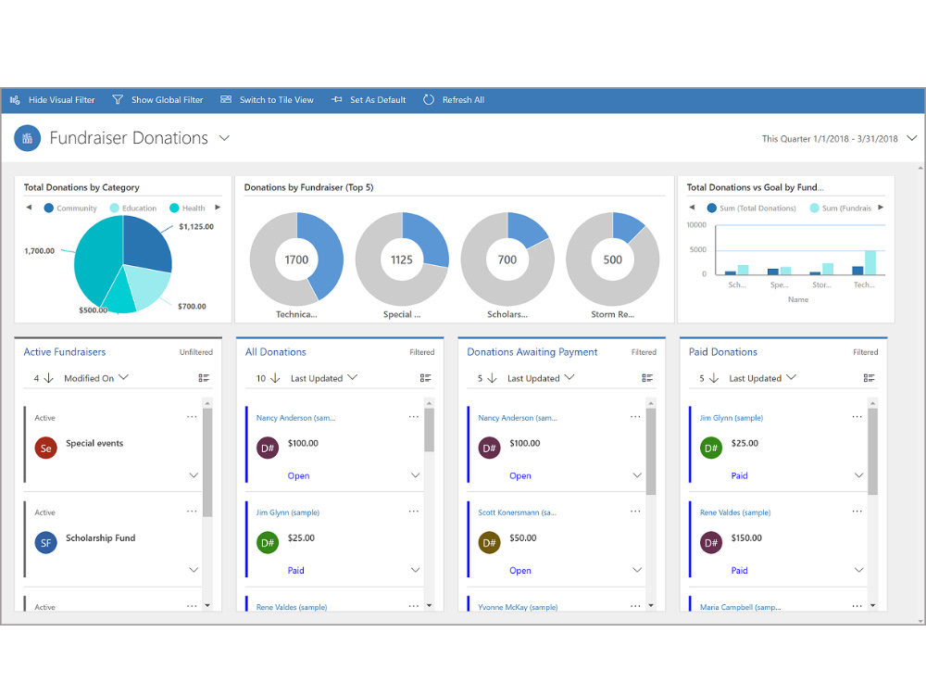Expand the $25.00 Paid card in All Donations
Screen dimensions: 926x695
click(415, 570)
